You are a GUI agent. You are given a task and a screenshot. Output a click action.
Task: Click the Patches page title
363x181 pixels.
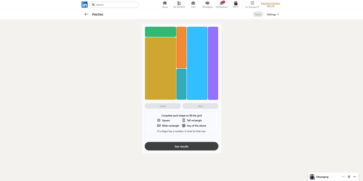[98, 14]
